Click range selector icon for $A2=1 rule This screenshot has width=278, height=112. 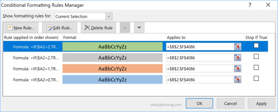pos(238,69)
